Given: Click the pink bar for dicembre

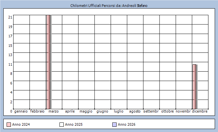Looking at the screenshot, I should click(195, 86).
